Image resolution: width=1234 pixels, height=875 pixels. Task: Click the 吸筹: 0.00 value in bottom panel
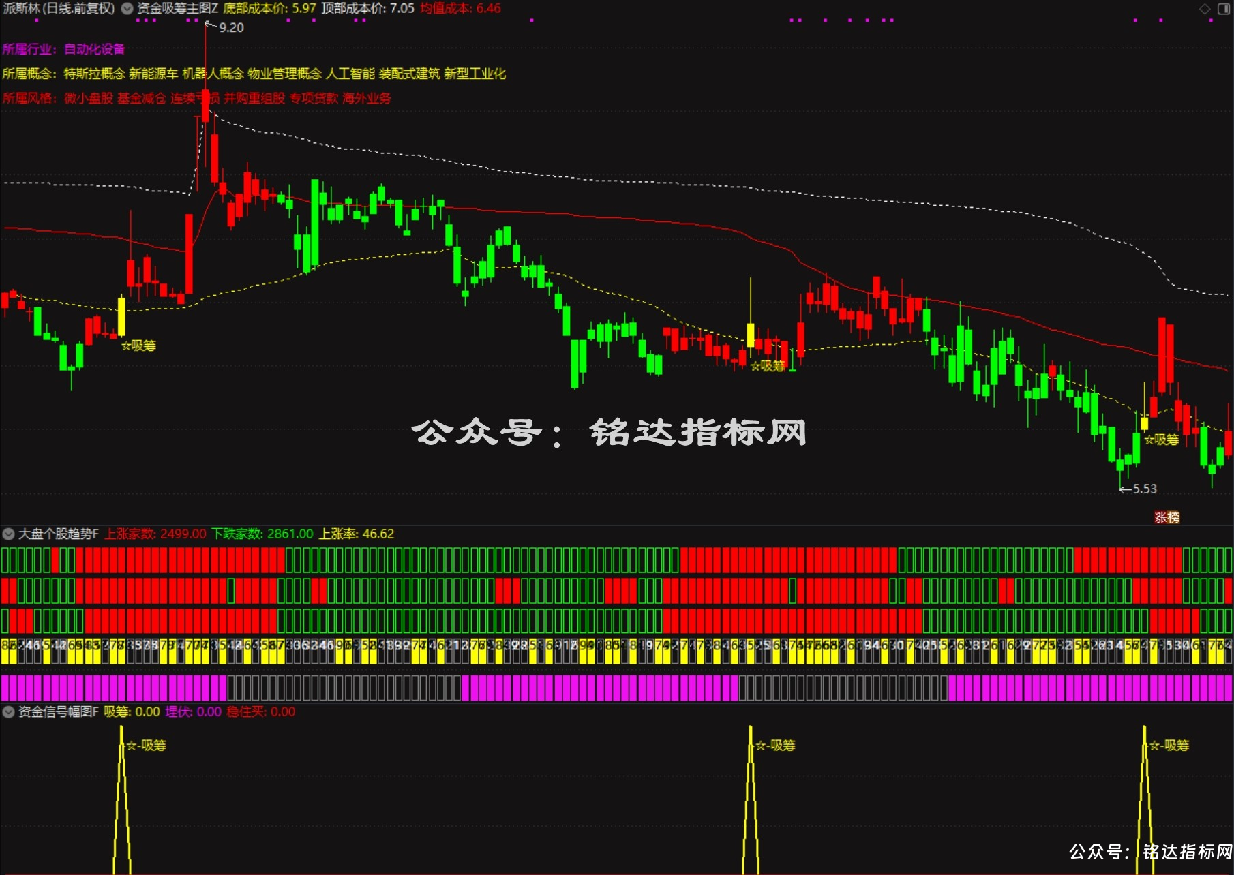(132, 712)
